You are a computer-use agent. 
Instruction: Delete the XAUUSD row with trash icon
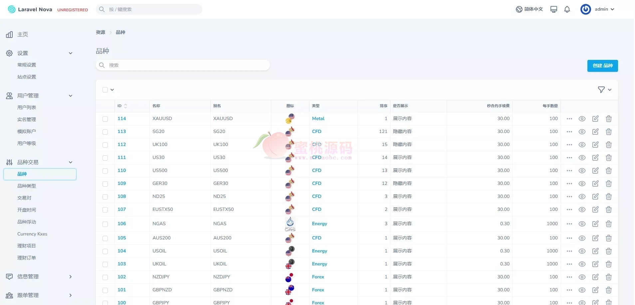point(609,119)
